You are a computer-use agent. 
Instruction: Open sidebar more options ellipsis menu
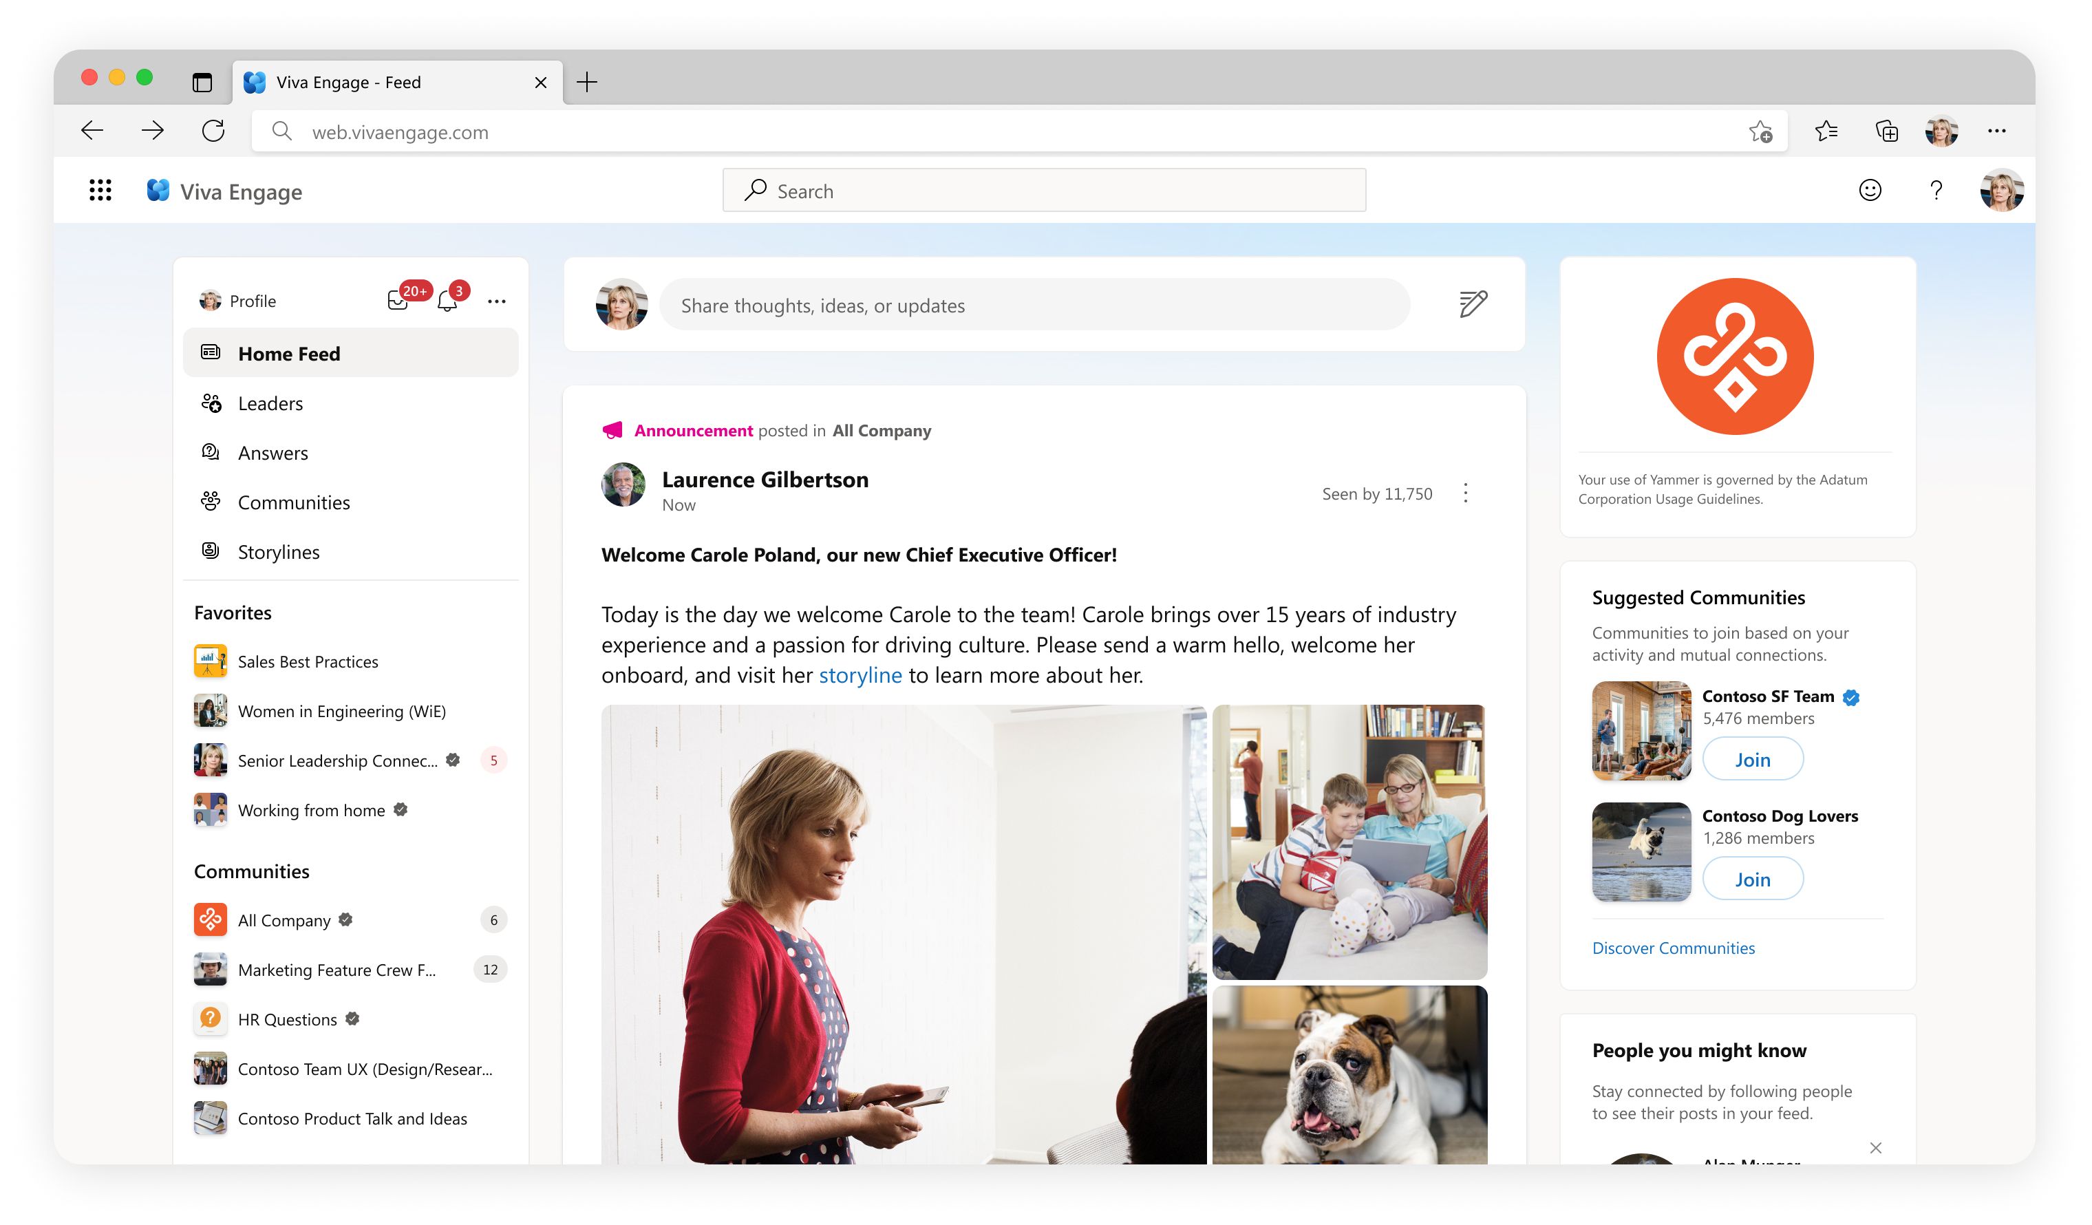[x=496, y=301]
